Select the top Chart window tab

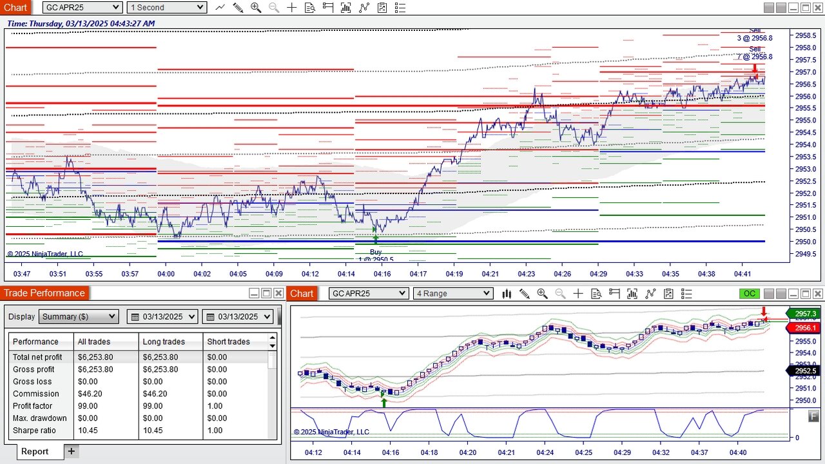click(x=15, y=7)
